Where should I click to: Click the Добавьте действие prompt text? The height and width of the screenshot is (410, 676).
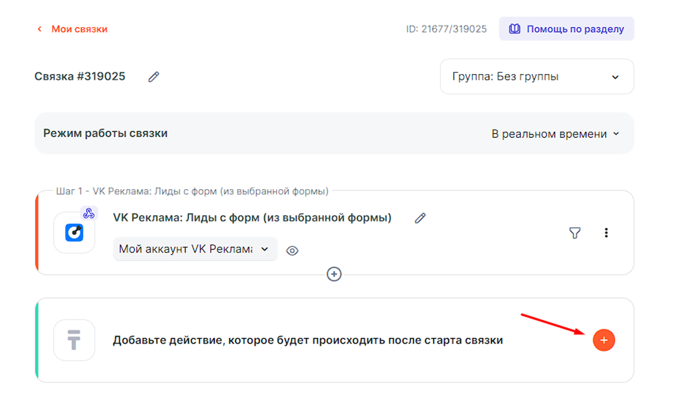(x=308, y=340)
